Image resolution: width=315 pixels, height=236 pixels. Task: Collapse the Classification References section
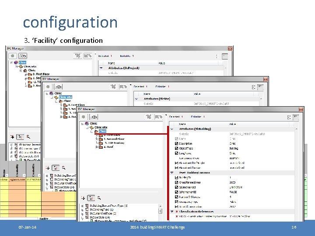172,212
